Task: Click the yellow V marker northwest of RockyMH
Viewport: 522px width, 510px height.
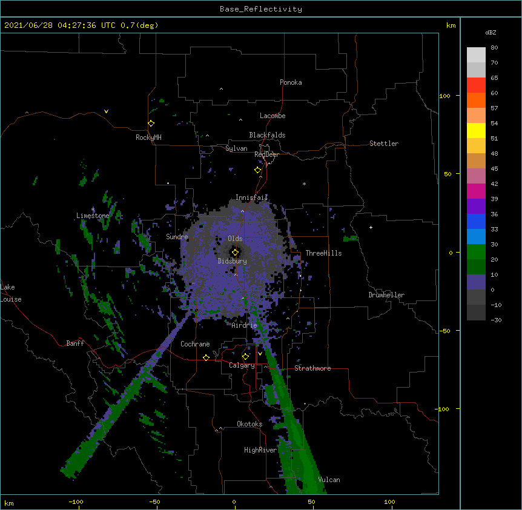Action: pos(106,111)
